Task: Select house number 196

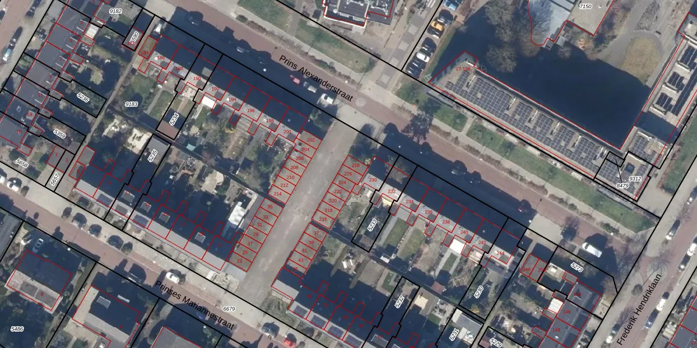Action: pos(250,110)
